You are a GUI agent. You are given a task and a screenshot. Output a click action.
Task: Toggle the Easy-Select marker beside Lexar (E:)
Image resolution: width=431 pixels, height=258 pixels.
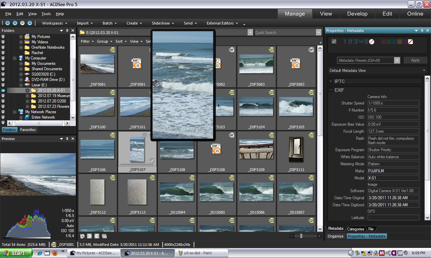tap(3, 85)
